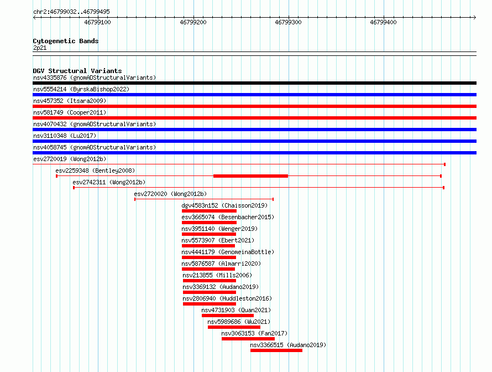Open nsv5989686 (Wu2021) label
Image resolution: width=492 pixels, height=372 pixels.
[x=239, y=322]
